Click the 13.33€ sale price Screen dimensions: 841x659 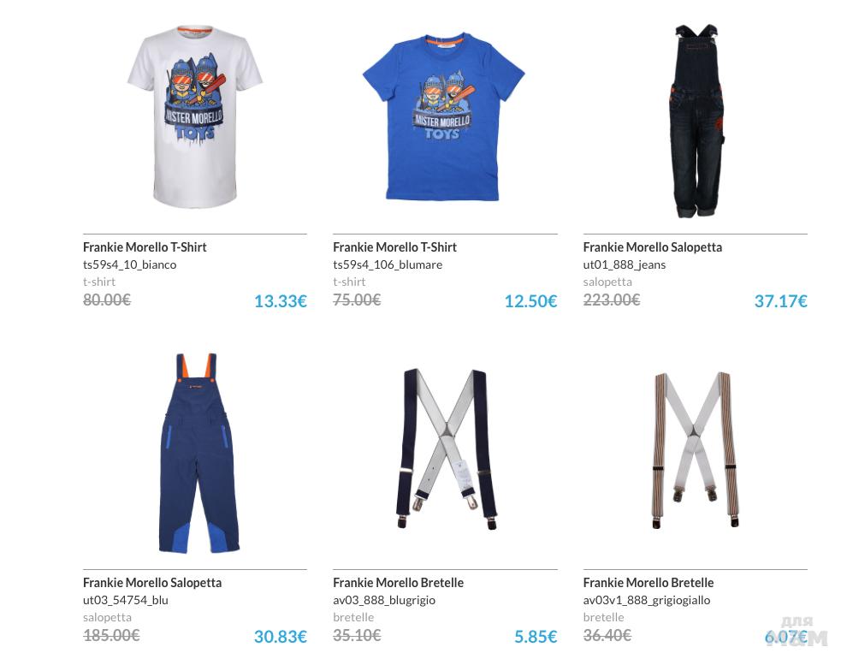tap(280, 301)
